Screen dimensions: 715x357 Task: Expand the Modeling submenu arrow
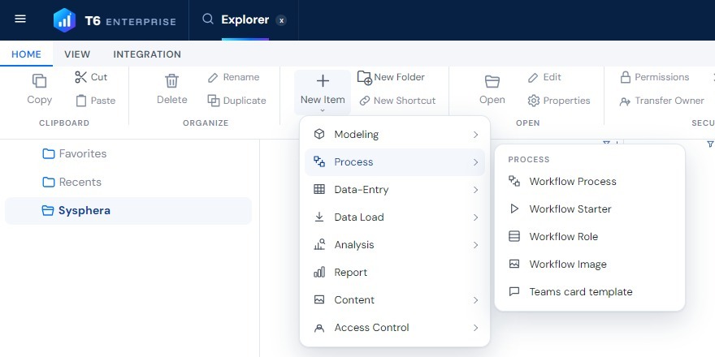475,135
